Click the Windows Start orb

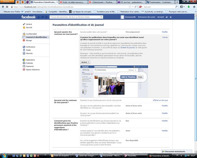click(x=4, y=155)
